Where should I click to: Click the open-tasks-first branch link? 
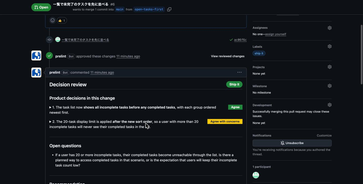(149, 10)
